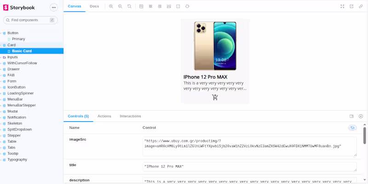The height and width of the screenshot is (184, 368).
Task: Click the imageSrc text area
Action: pyautogui.click(x=250, y=146)
